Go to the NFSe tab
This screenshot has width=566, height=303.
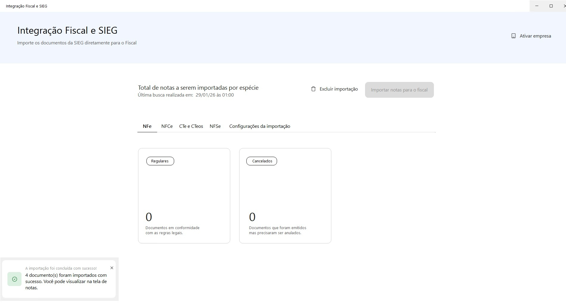click(x=215, y=126)
